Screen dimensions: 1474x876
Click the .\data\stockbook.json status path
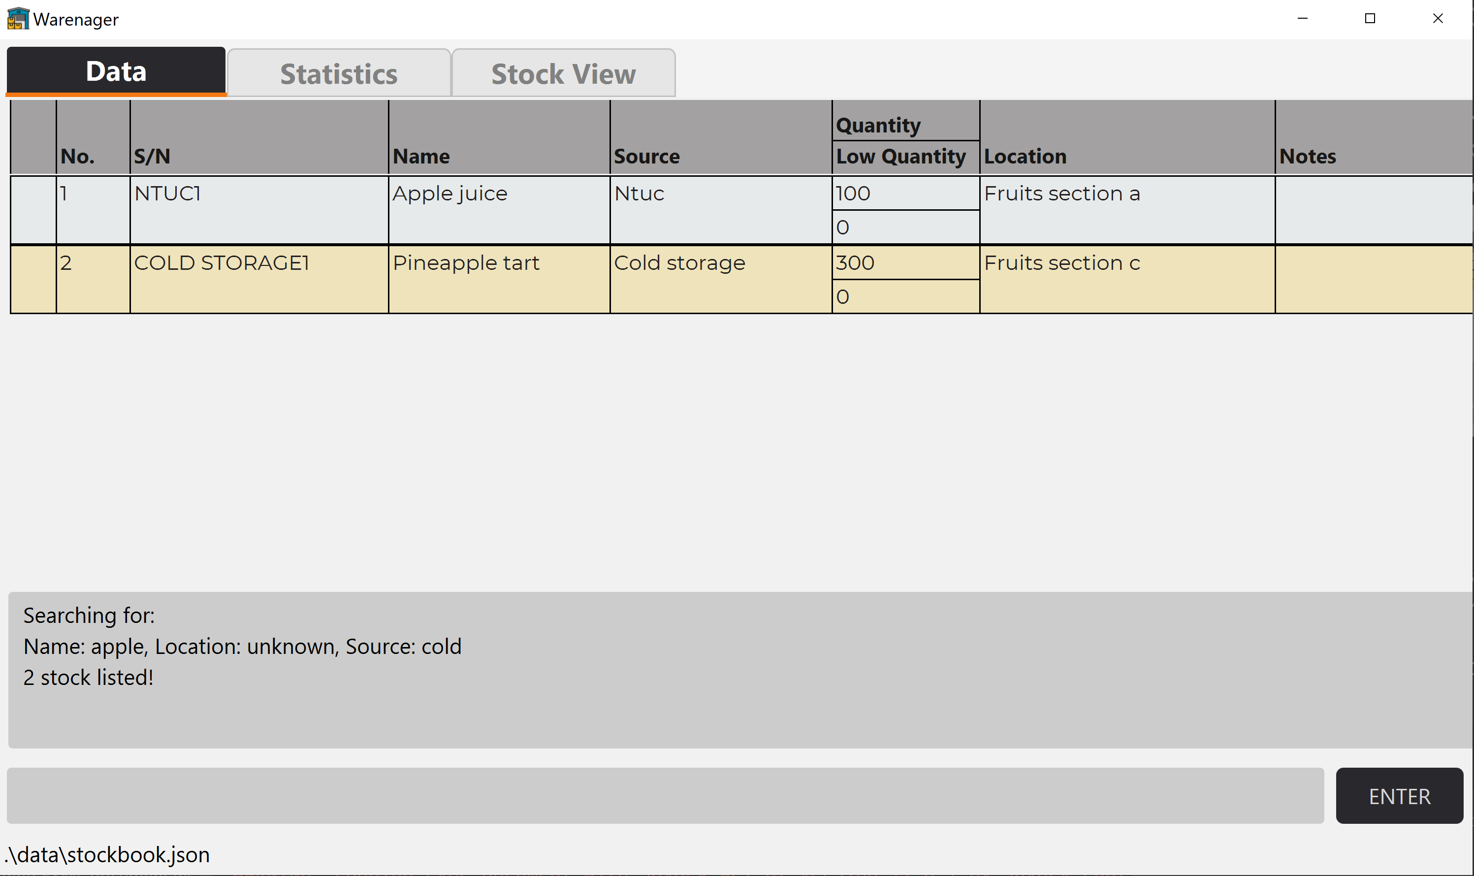tap(107, 855)
